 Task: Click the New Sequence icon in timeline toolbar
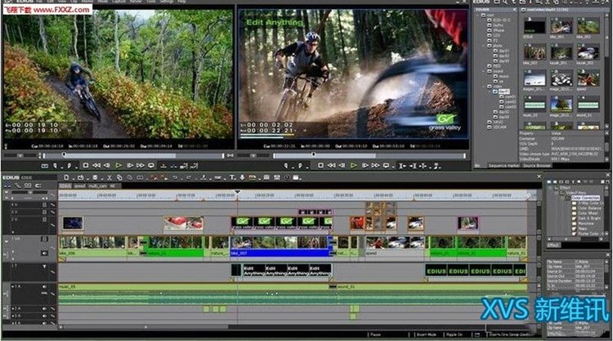pos(66,177)
